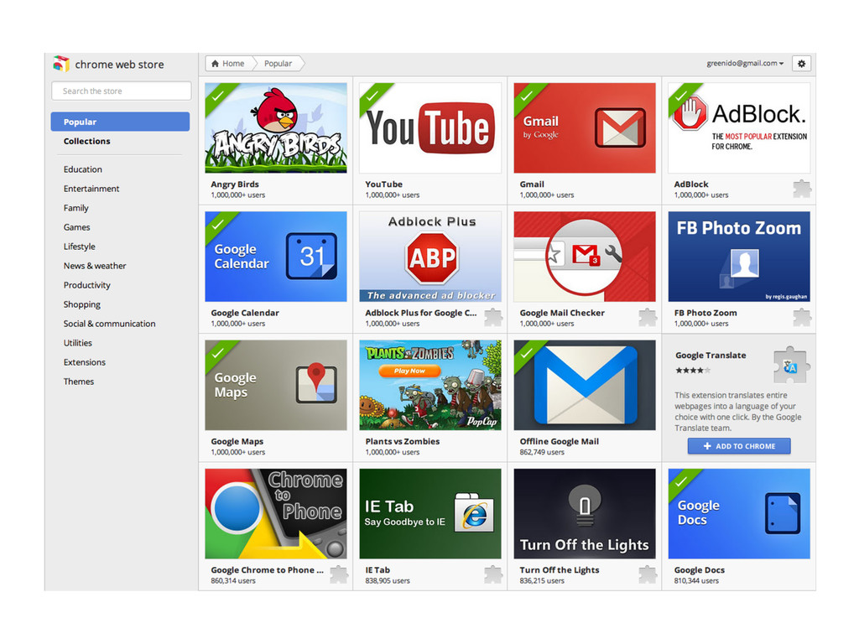Viewport: 859px width, 644px height.
Task: Click the '838,905 users' text
Action: pyautogui.click(x=388, y=581)
